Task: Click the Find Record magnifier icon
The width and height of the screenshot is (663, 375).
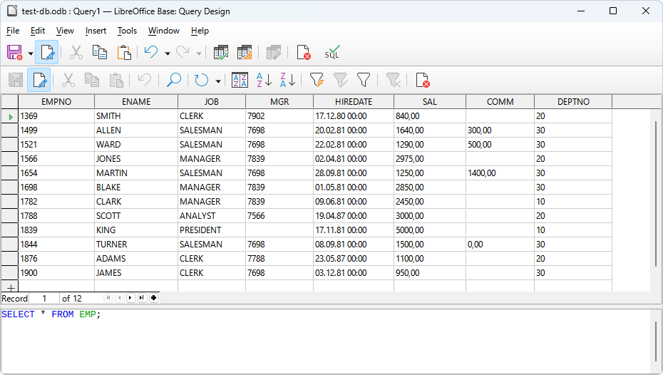Action: coord(173,80)
